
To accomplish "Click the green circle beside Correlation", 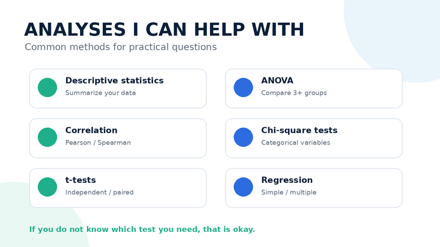I will 48,137.
